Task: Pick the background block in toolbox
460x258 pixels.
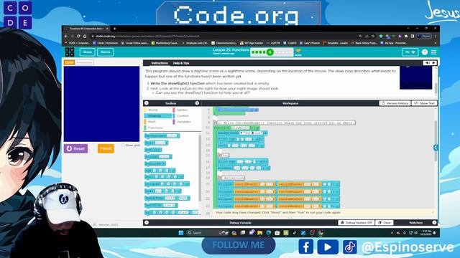Action: click(162, 135)
